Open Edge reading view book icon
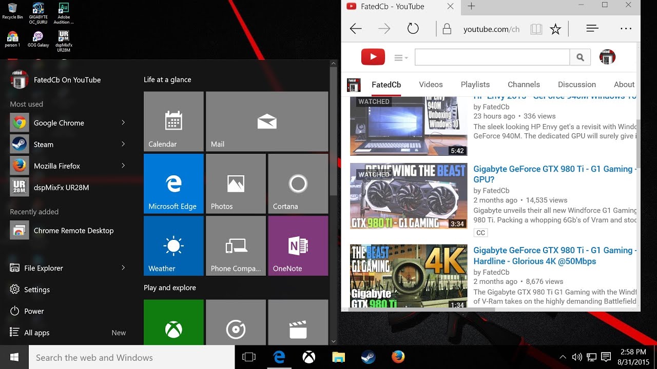 [x=536, y=29]
